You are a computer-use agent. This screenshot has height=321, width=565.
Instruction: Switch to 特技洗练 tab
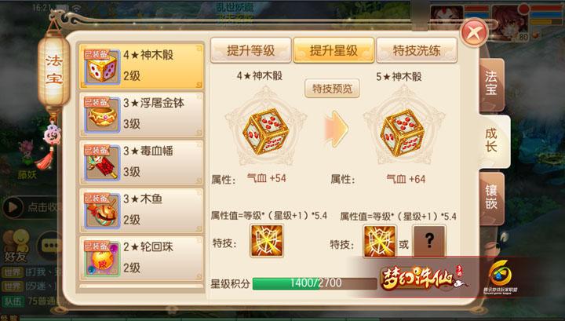[x=417, y=50]
